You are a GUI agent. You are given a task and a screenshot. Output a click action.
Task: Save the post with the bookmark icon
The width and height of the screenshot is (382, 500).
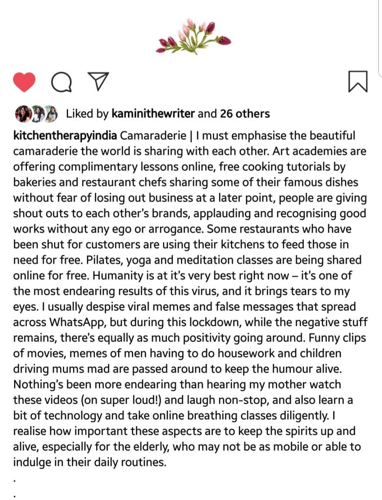358,82
